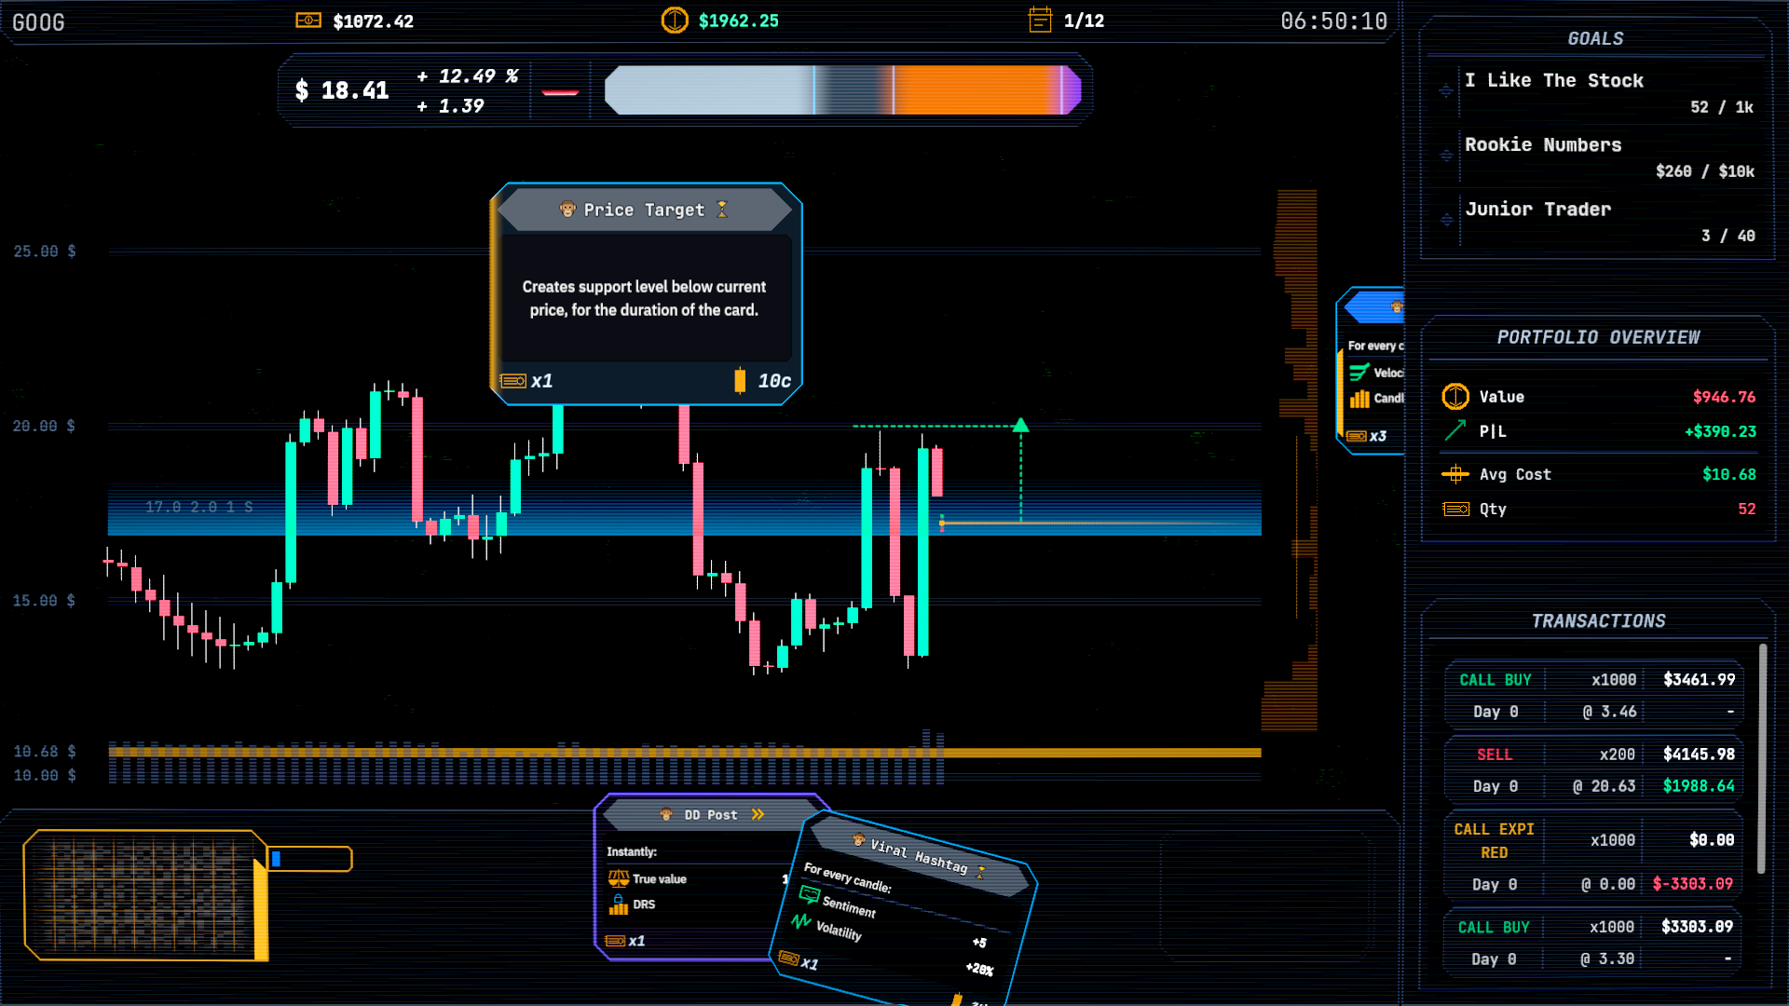Click the hourglass icon on Viral Hashtag card
This screenshot has height=1006, width=1789.
pos(981,872)
